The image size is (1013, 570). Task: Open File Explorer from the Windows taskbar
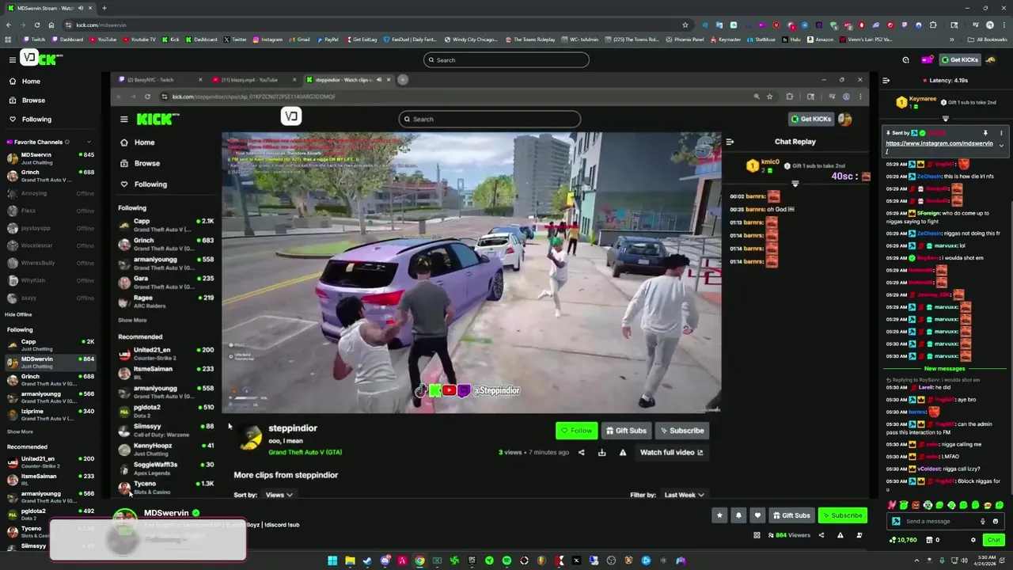[350, 561]
